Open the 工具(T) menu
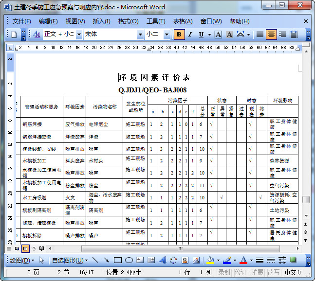Image resolution: width=315 pixels, height=281 pixels. click(156, 21)
